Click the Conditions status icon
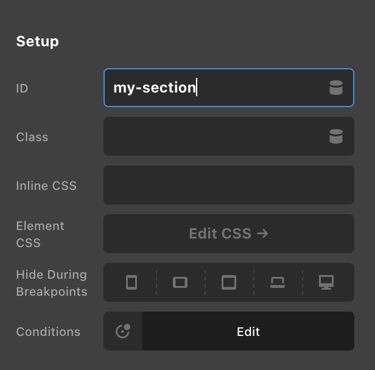 (x=123, y=331)
